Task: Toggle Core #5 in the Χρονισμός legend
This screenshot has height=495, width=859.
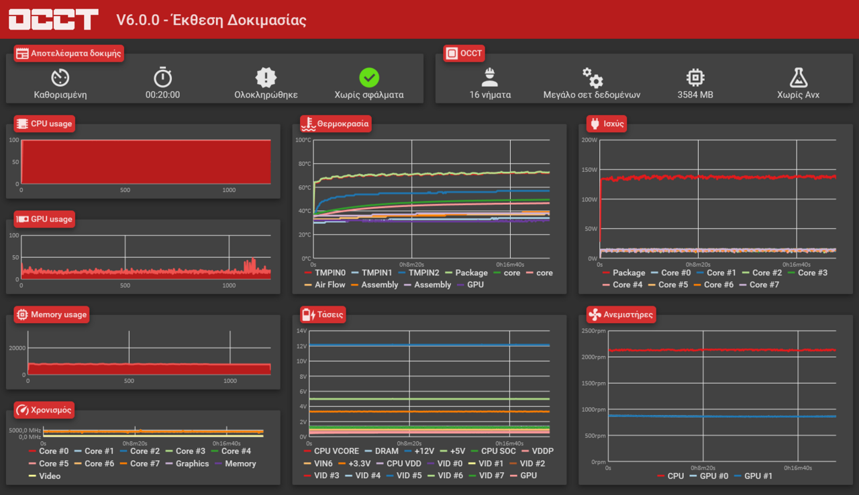Action: [49, 463]
